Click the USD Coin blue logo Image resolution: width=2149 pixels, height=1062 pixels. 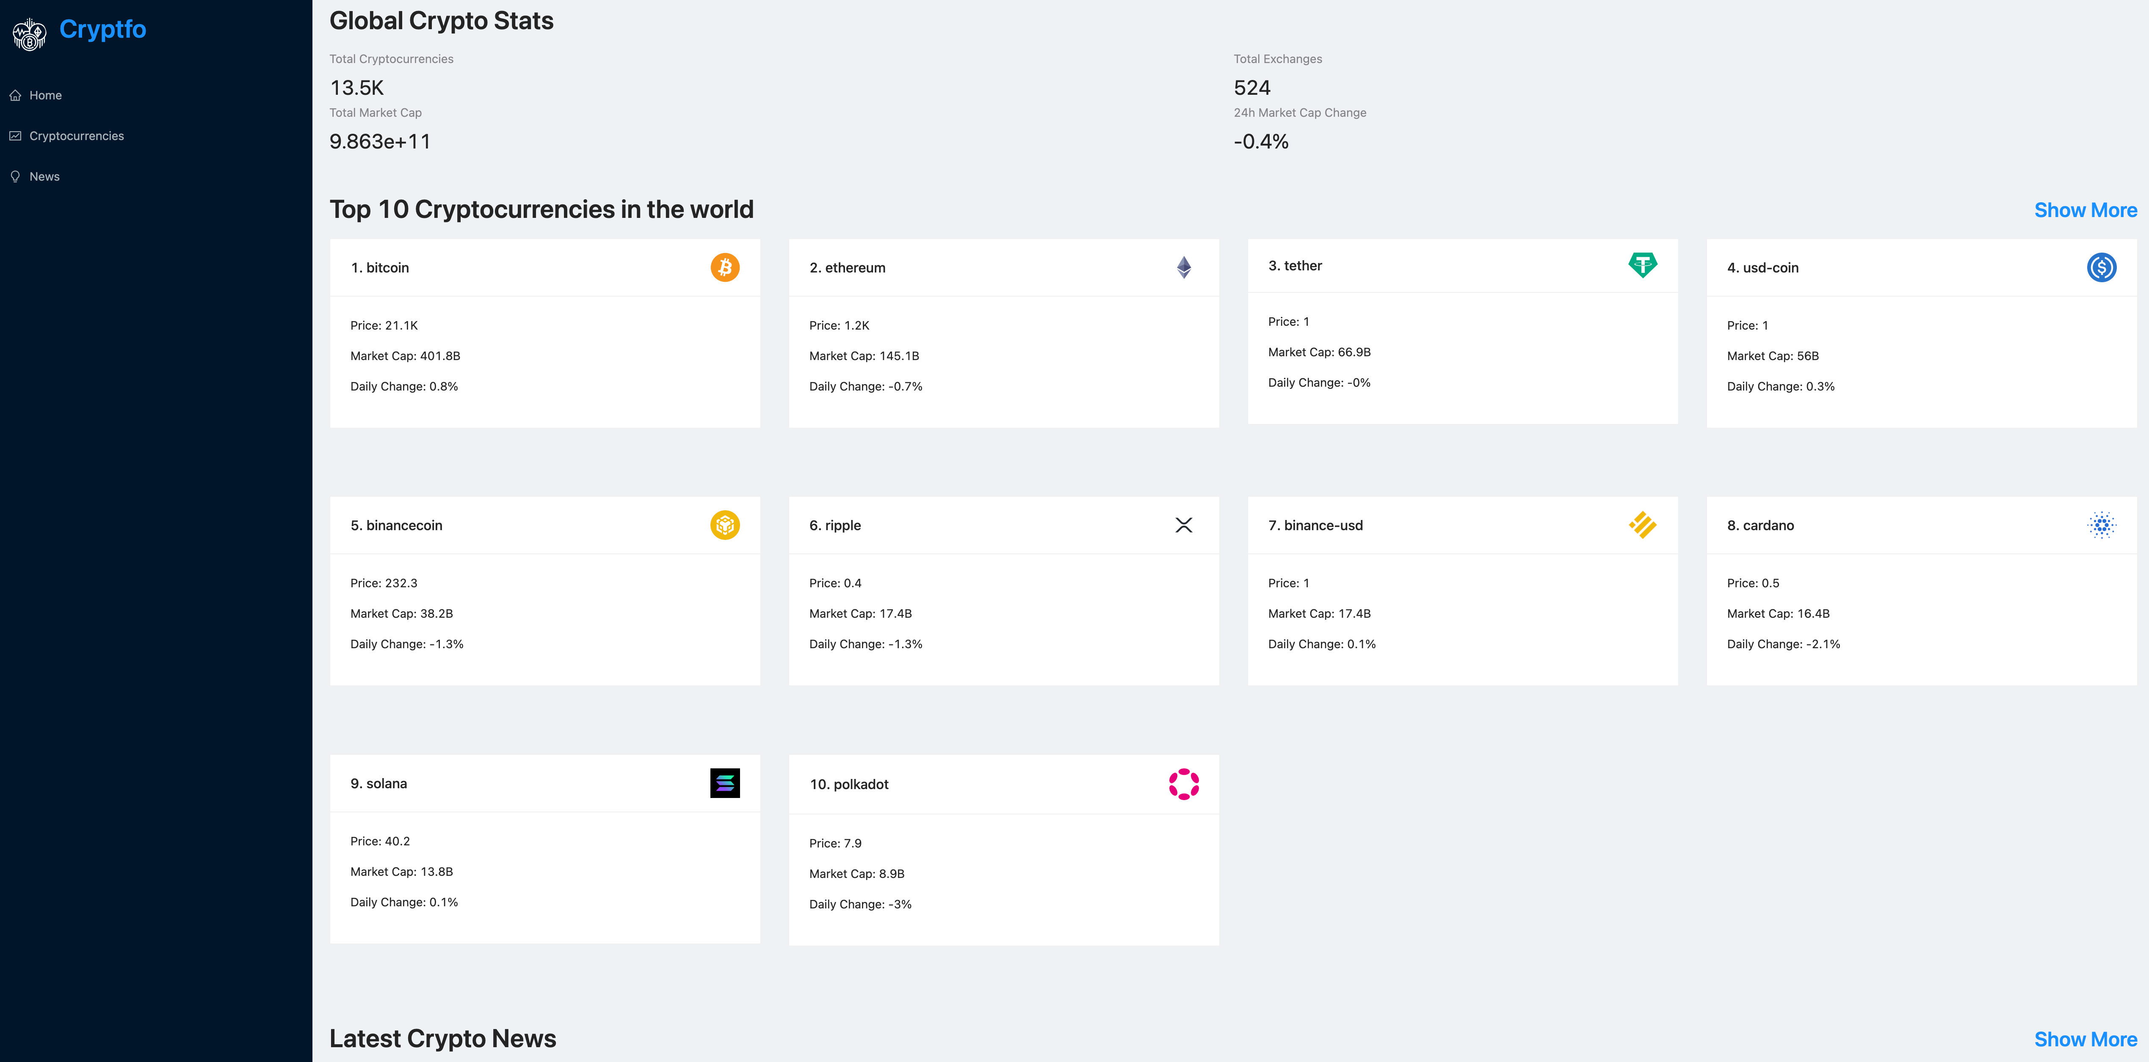pos(2101,267)
